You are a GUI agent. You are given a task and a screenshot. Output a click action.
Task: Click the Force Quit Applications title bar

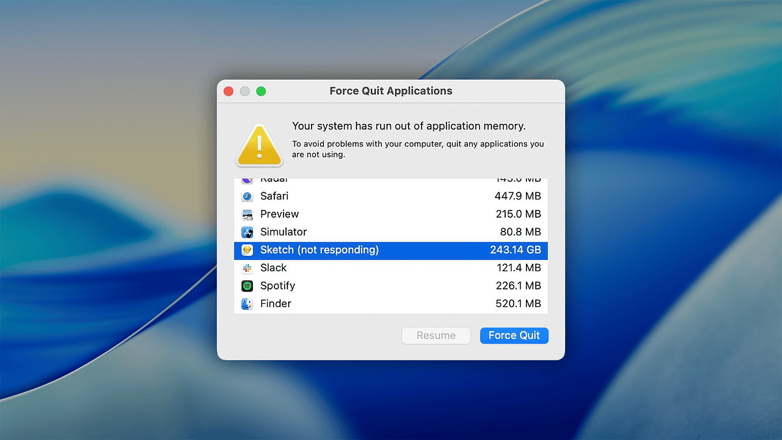(390, 91)
